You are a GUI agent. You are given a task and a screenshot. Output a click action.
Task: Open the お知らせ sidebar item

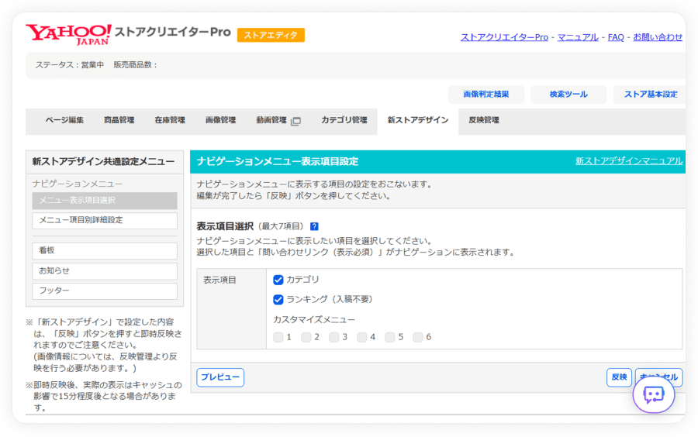pos(105,271)
